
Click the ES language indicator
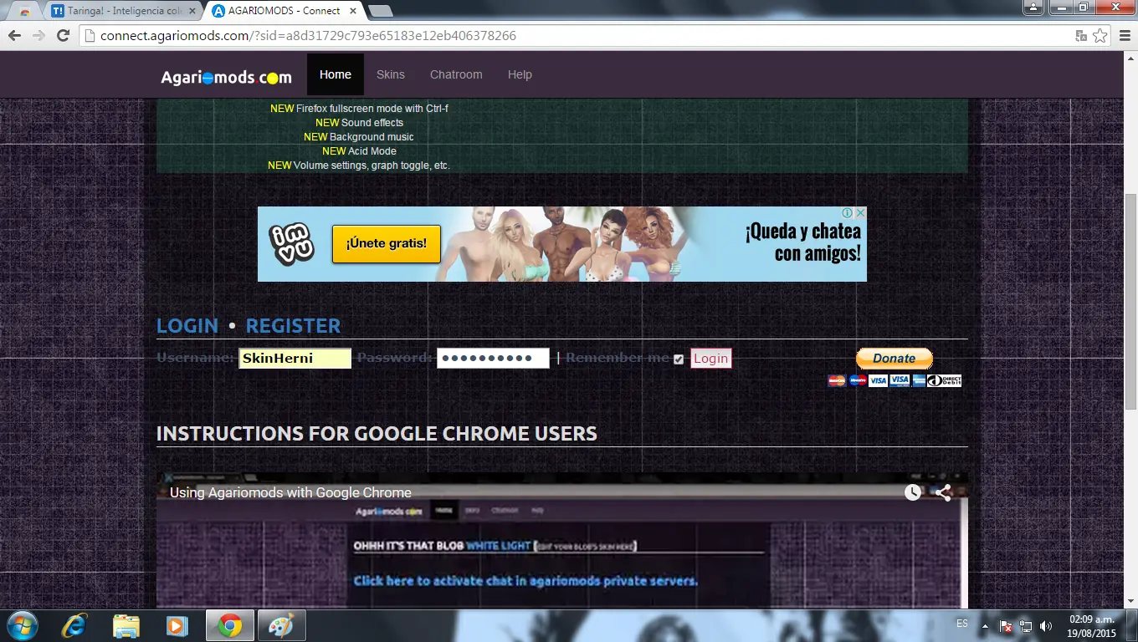click(962, 624)
